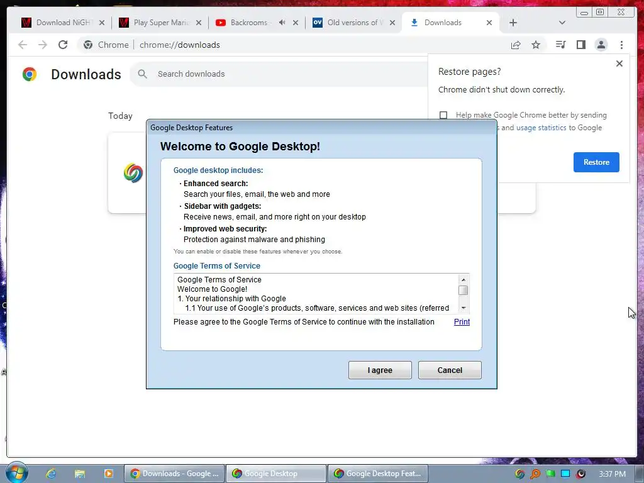The image size is (644, 483).
Task: Click the Chrome site info icon in address bar
Action: (x=88, y=45)
